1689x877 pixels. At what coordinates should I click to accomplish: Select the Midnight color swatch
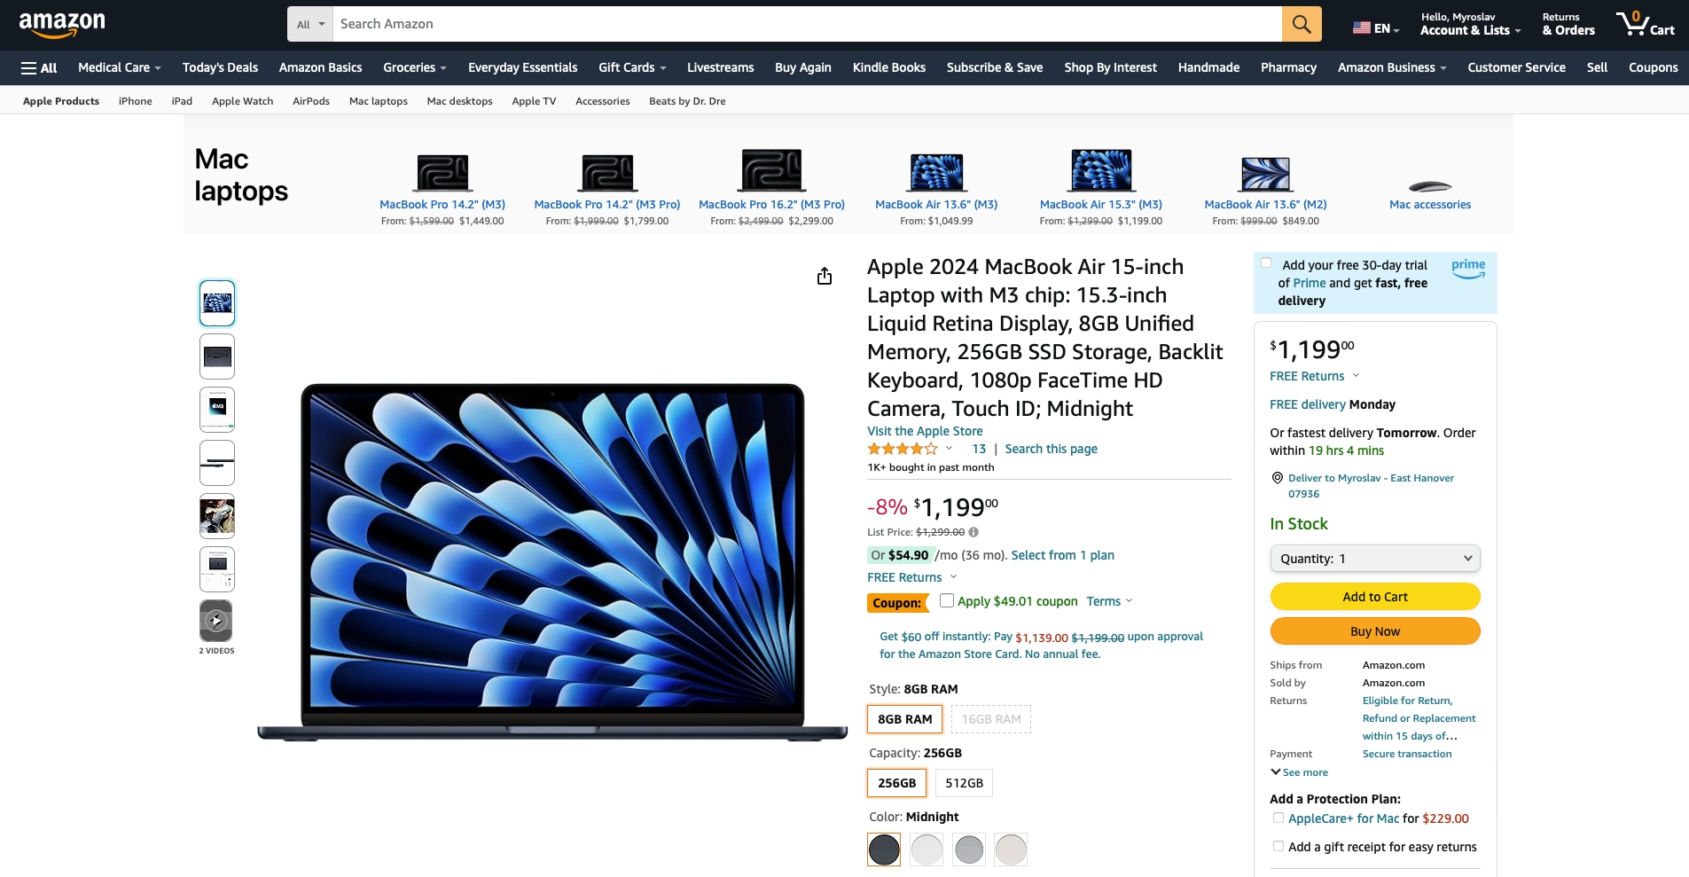point(884,850)
